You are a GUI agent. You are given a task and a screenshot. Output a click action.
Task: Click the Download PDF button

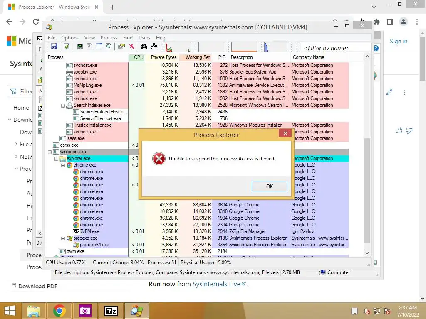(34, 286)
